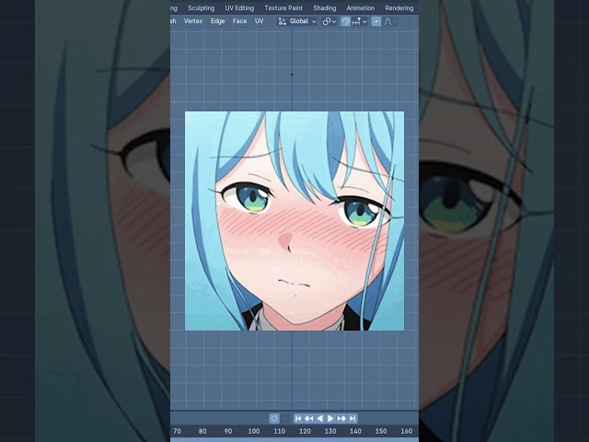Toggle proportional editing
This screenshot has height=442, width=589.
tap(376, 21)
